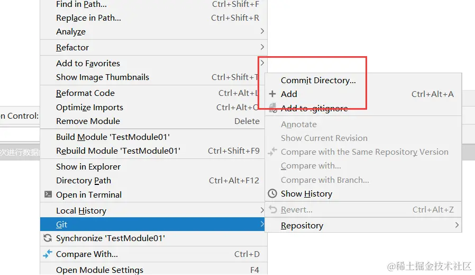Expand the Git submenu arrow

coord(262,224)
